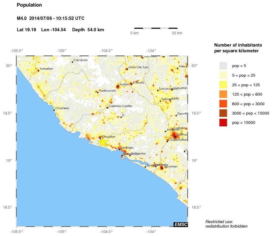272x236 pixels.
Task: Click the Alista city label
Action: (x=175, y=98)
